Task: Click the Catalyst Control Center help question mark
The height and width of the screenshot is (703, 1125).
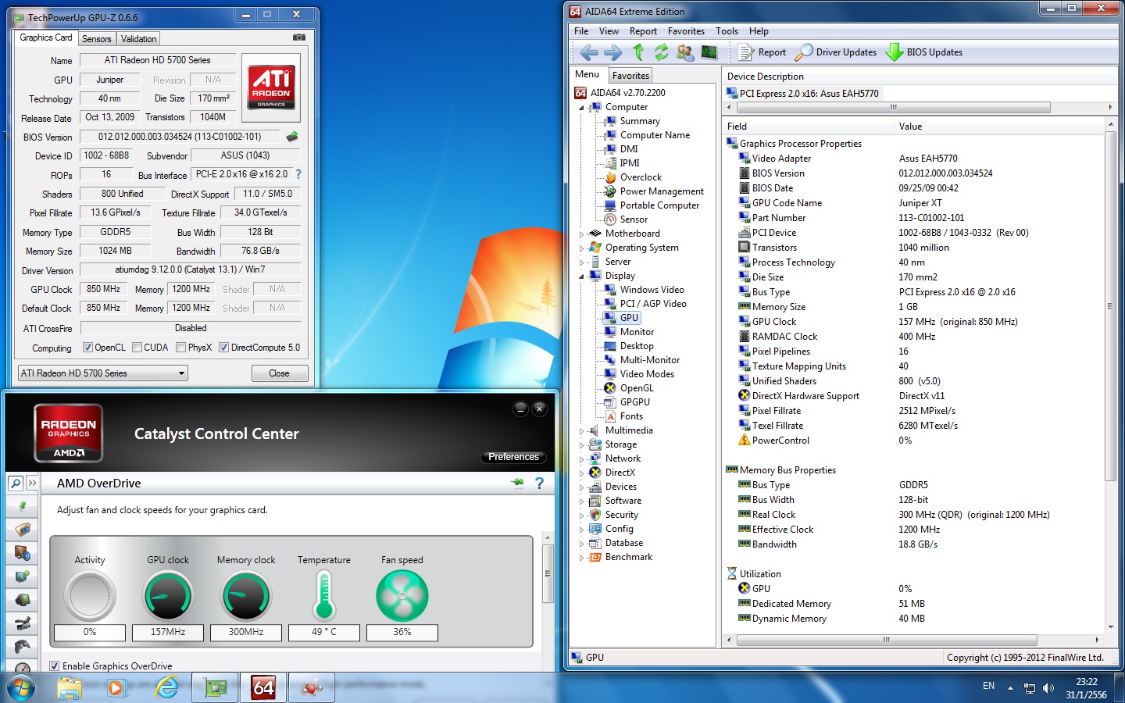Action: point(539,484)
